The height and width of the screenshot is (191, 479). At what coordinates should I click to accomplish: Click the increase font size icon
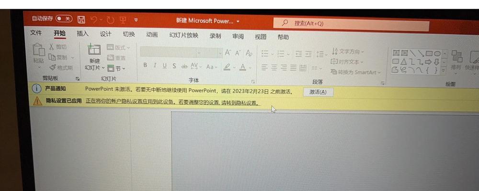(228, 53)
